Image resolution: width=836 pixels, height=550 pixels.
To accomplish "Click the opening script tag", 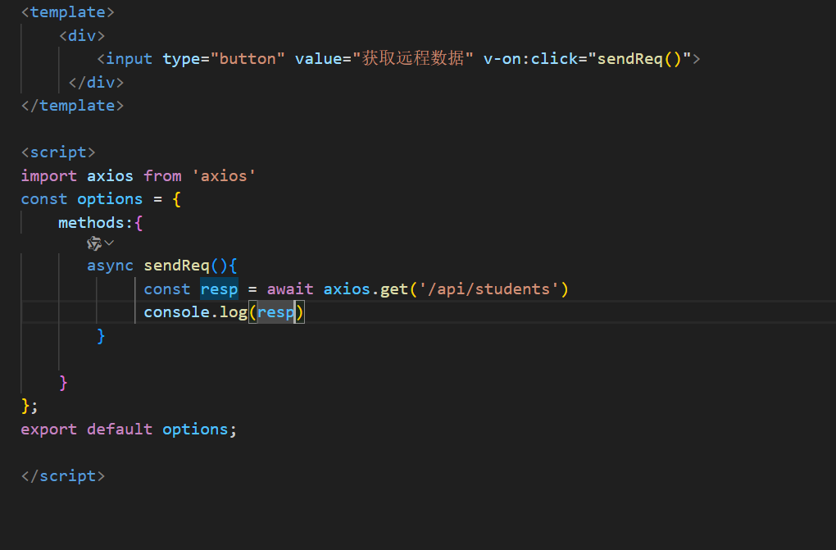I will pos(58,152).
